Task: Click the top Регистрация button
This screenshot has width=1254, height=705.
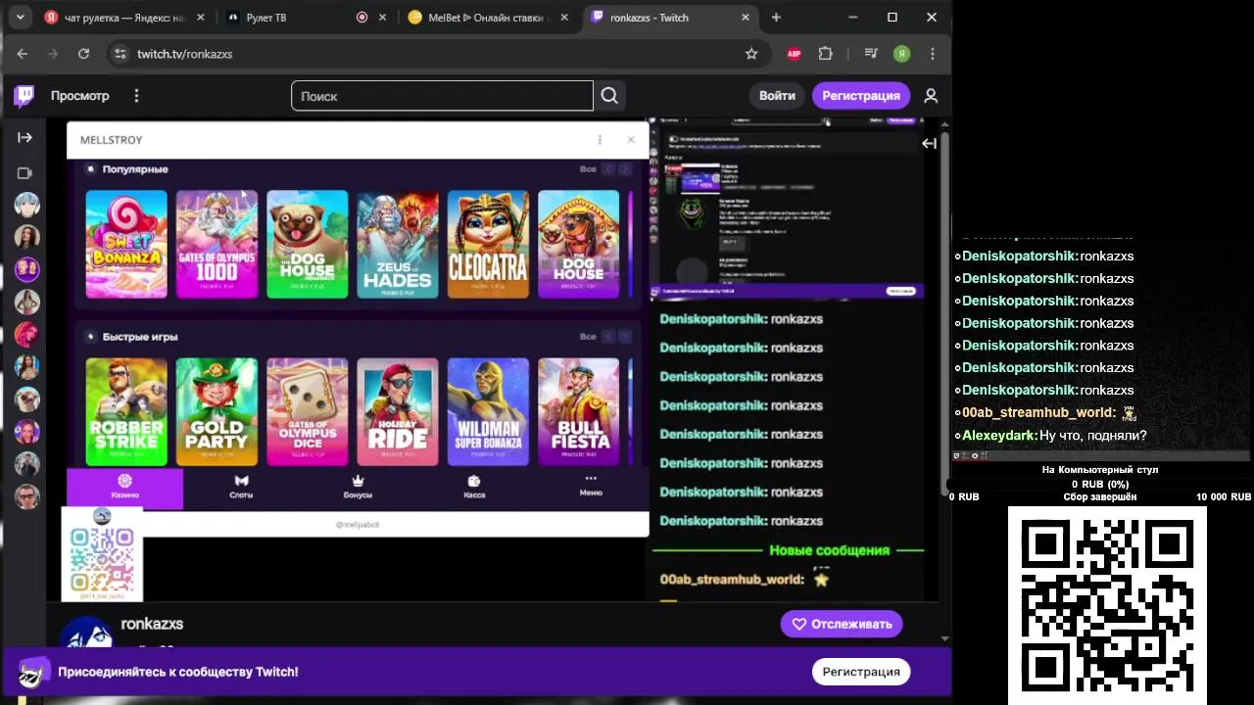Action: coord(861,95)
